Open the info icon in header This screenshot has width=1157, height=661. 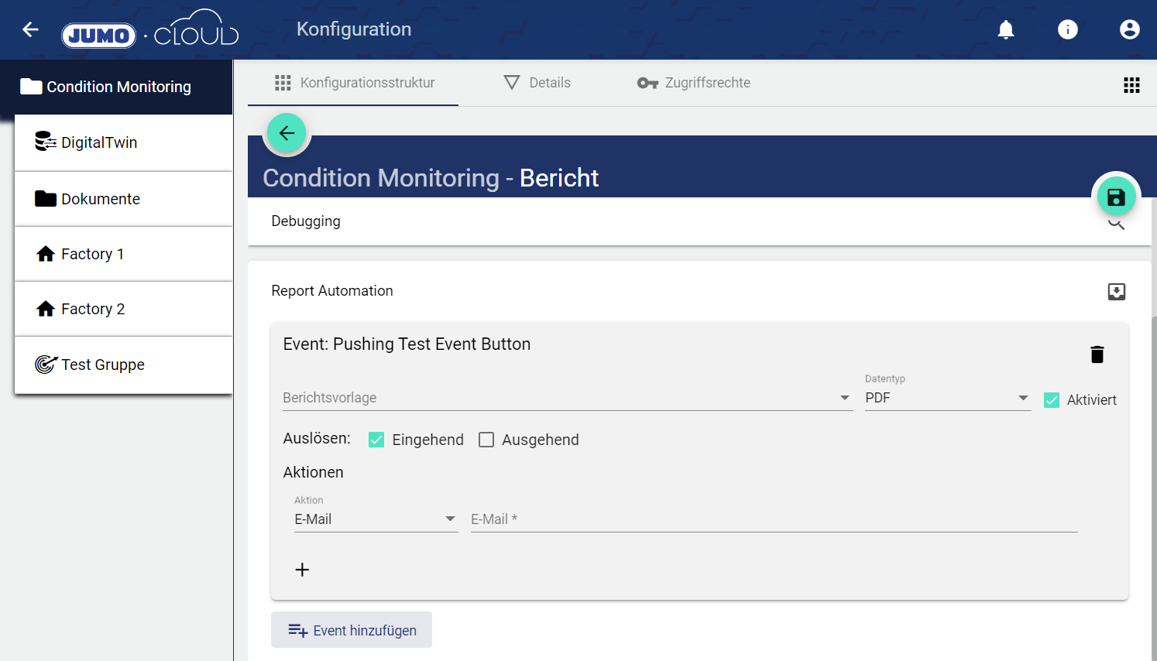[x=1067, y=29]
